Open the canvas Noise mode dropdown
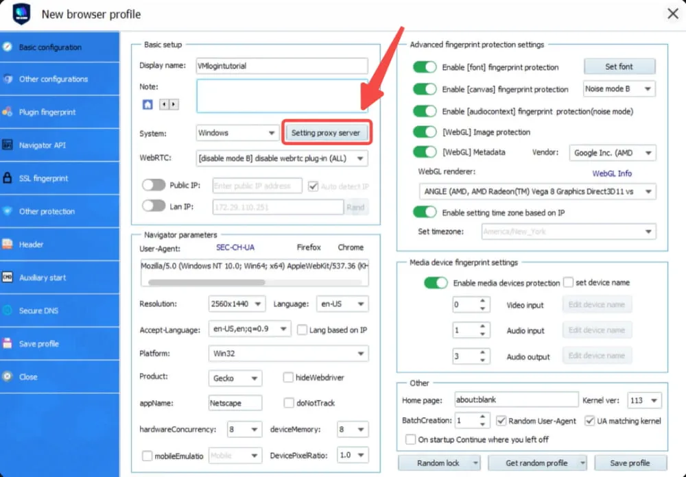The height and width of the screenshot is (477, 686). pyautogui.click(x=619, y=89)
